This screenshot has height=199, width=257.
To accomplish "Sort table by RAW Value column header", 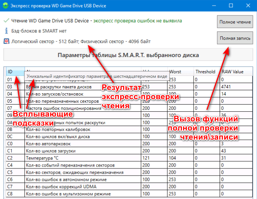I will [236, 71].
